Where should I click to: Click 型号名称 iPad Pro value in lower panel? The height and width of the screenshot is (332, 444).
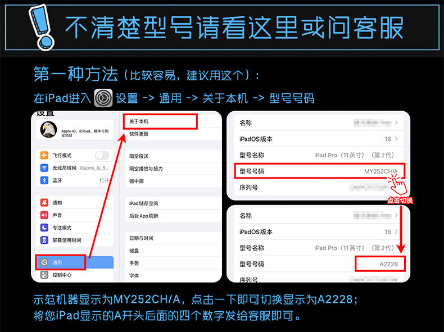pos(354,248)
